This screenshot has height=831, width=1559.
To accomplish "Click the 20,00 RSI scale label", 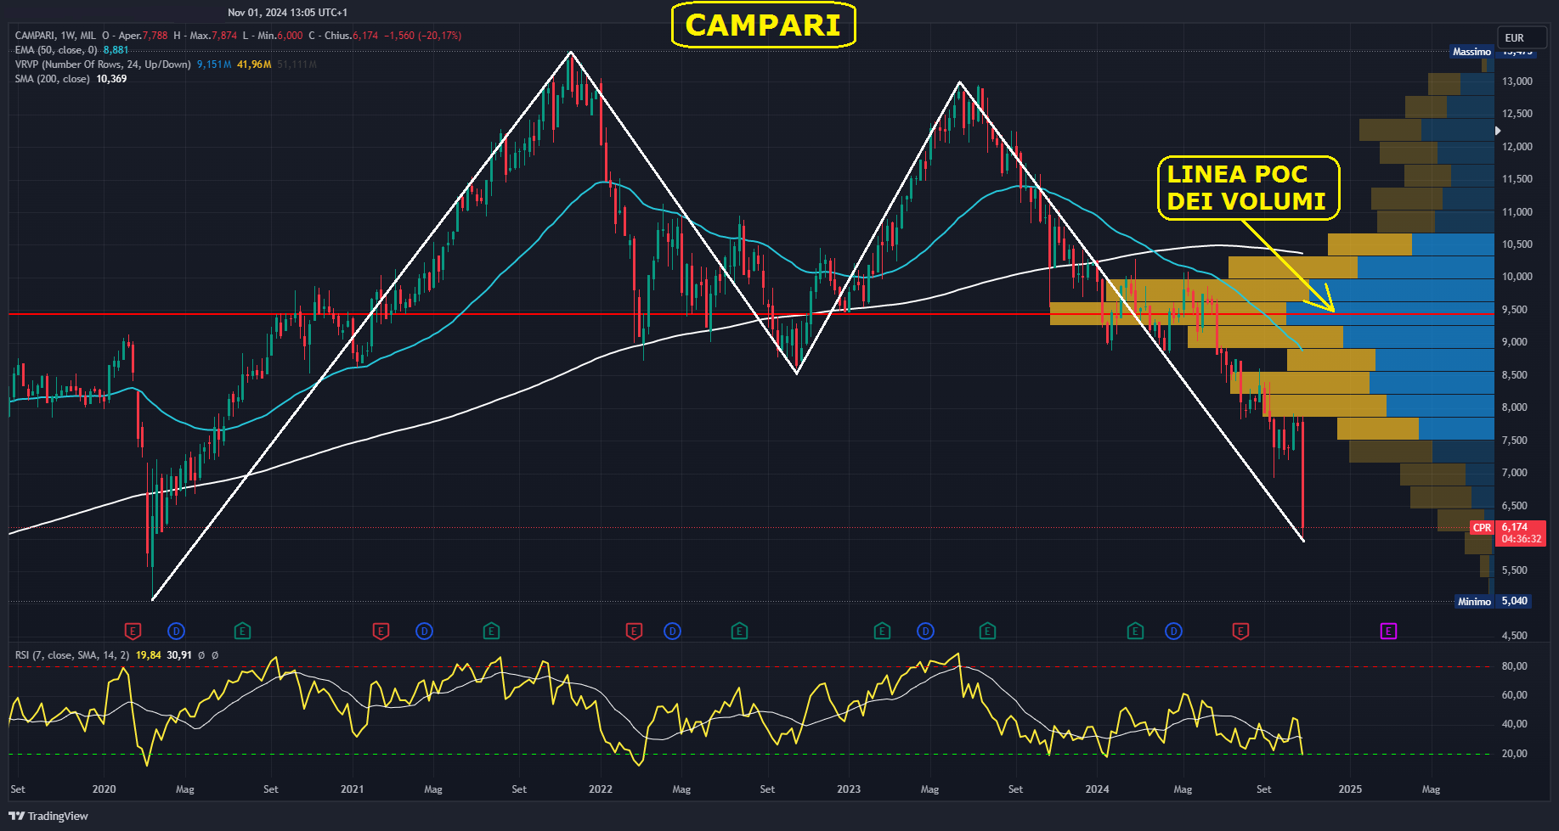I will (1515, 754).
